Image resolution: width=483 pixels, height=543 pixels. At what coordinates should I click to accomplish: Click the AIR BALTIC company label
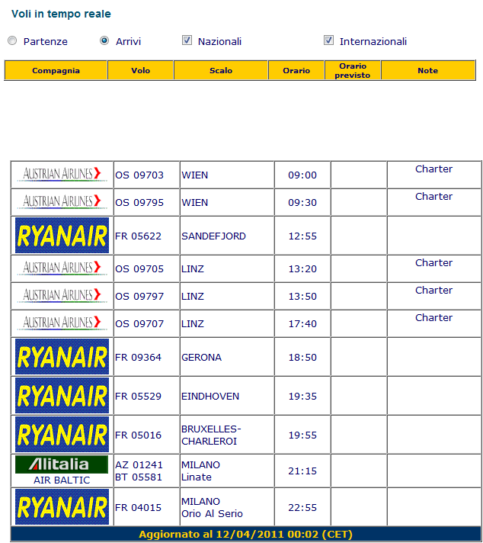point(62,480)
